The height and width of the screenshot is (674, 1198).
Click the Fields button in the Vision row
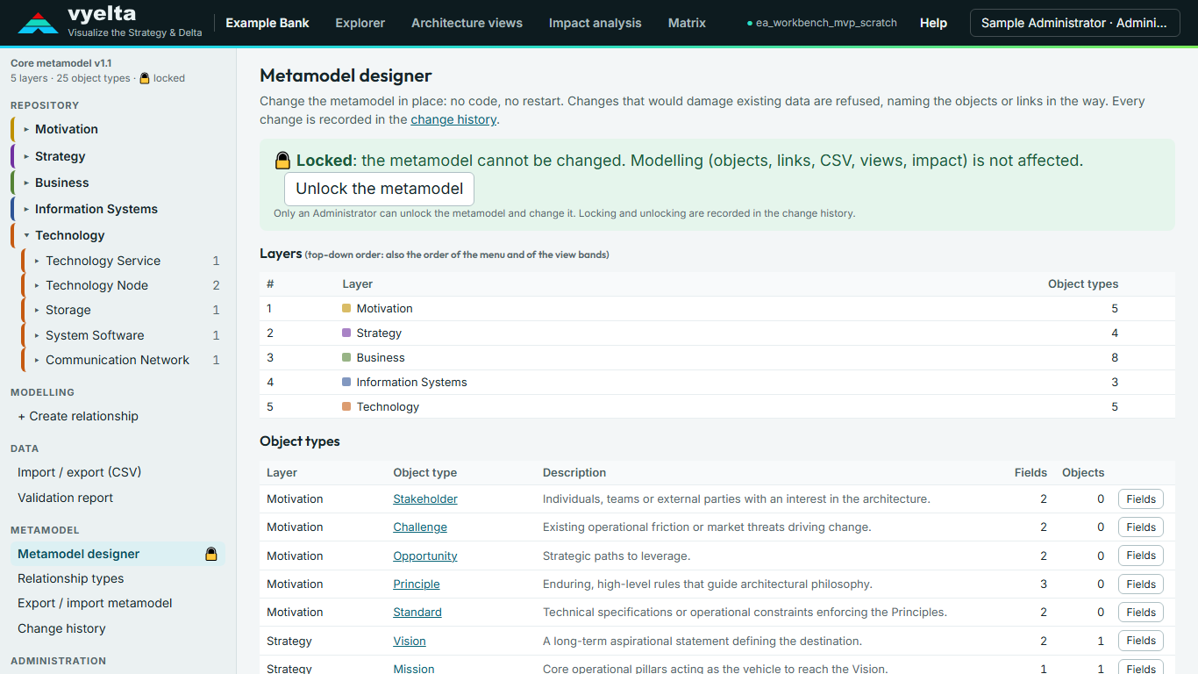[1141, 641]
